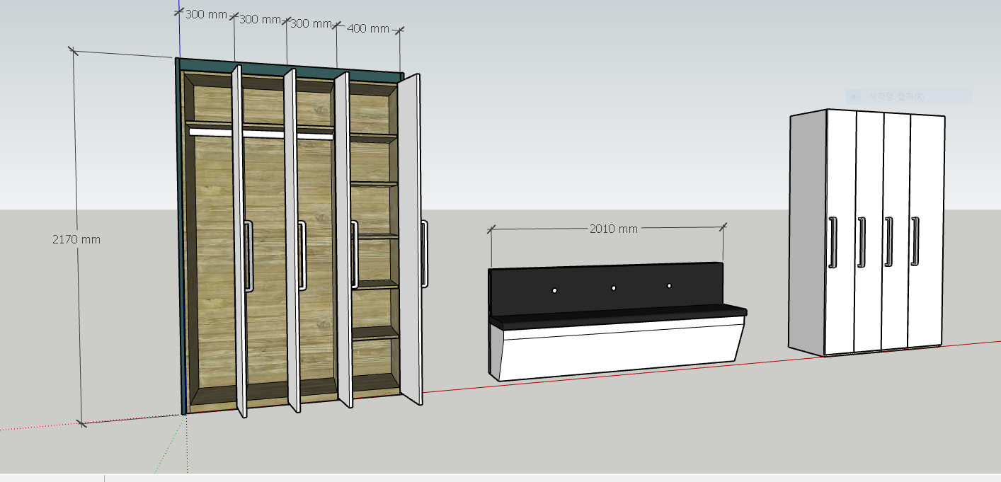Click the middle 300 mm dimension label
The height and width of the screenshot is (482, 1001).
click(x=261, y=19)
